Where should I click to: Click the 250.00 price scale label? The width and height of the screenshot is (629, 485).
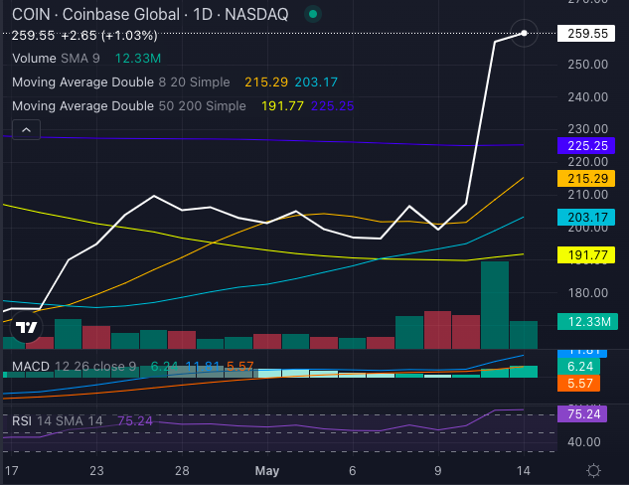pyautogui.click(x=587, y=65)
